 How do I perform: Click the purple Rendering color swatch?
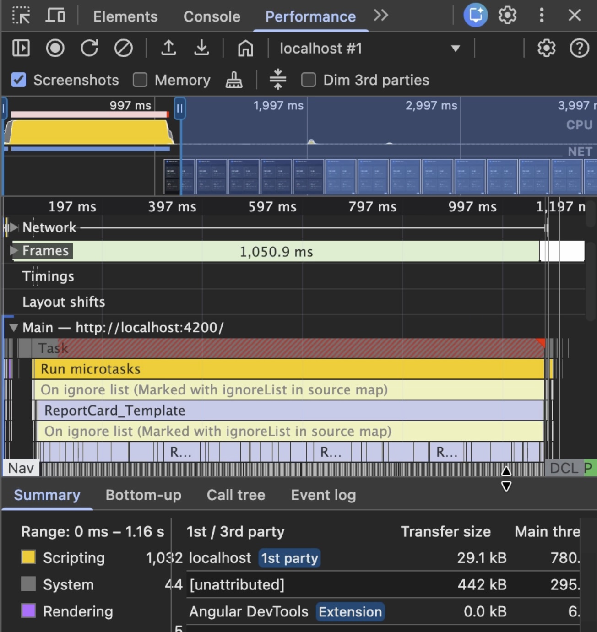tap(28, 610)
